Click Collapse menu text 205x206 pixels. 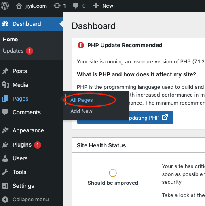click(x=31, y=200)
